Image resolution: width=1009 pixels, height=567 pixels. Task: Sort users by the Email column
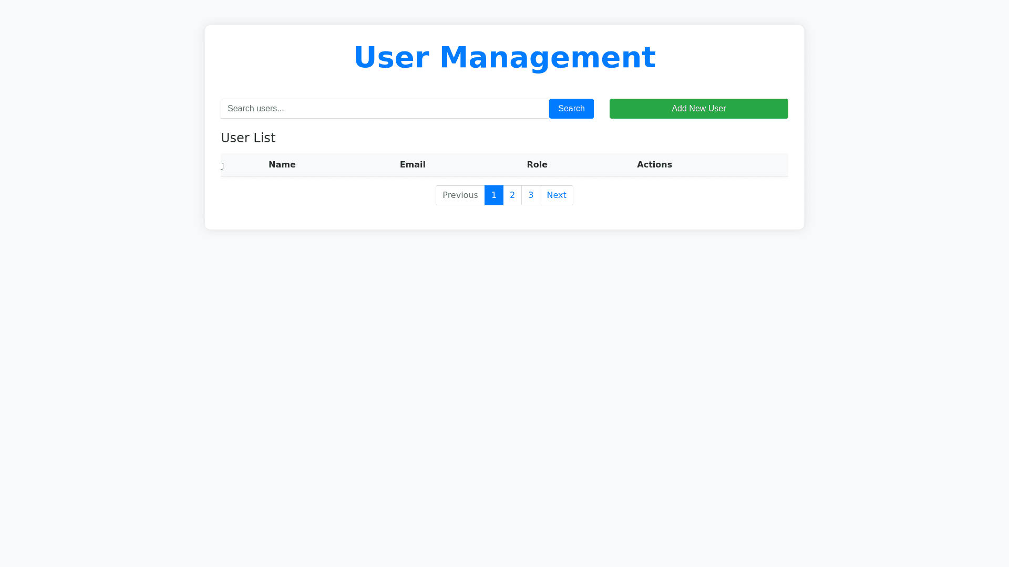pyautogui.click(x=413, y=164)
